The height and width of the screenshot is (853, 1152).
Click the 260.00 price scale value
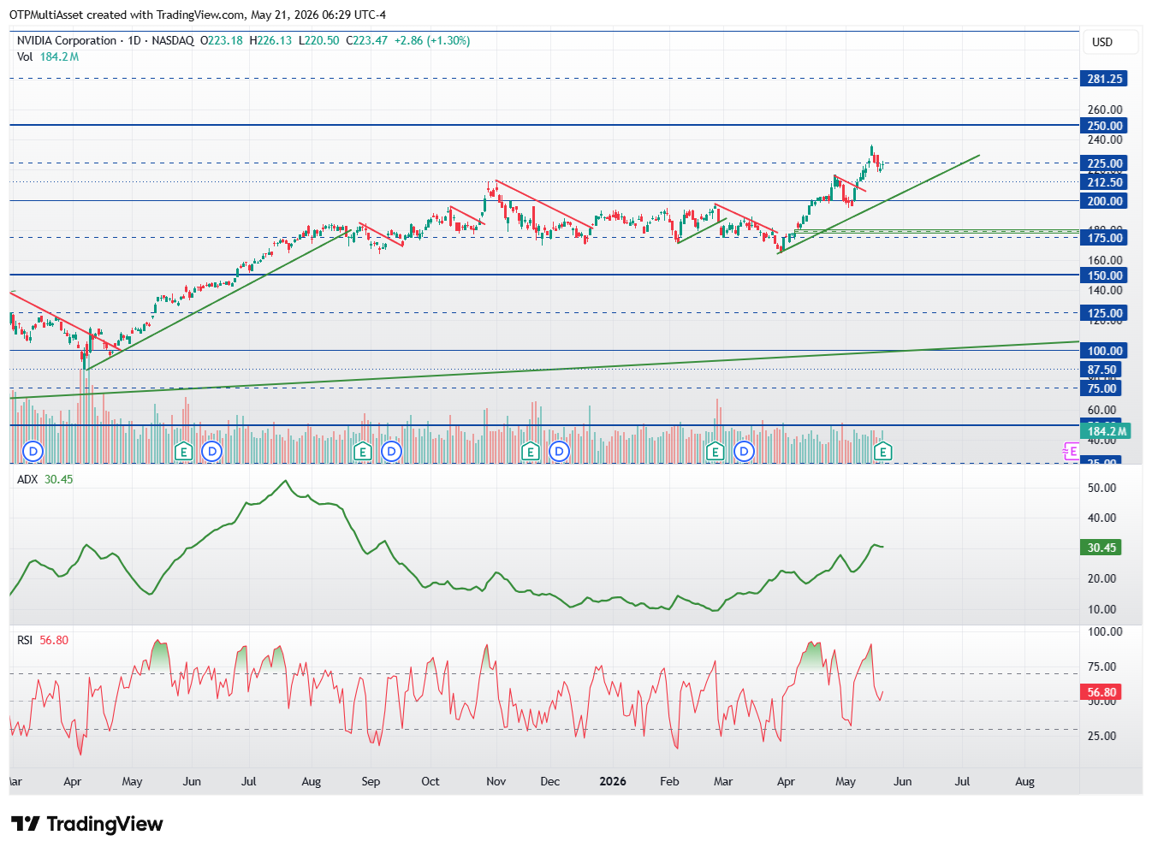1105,110
